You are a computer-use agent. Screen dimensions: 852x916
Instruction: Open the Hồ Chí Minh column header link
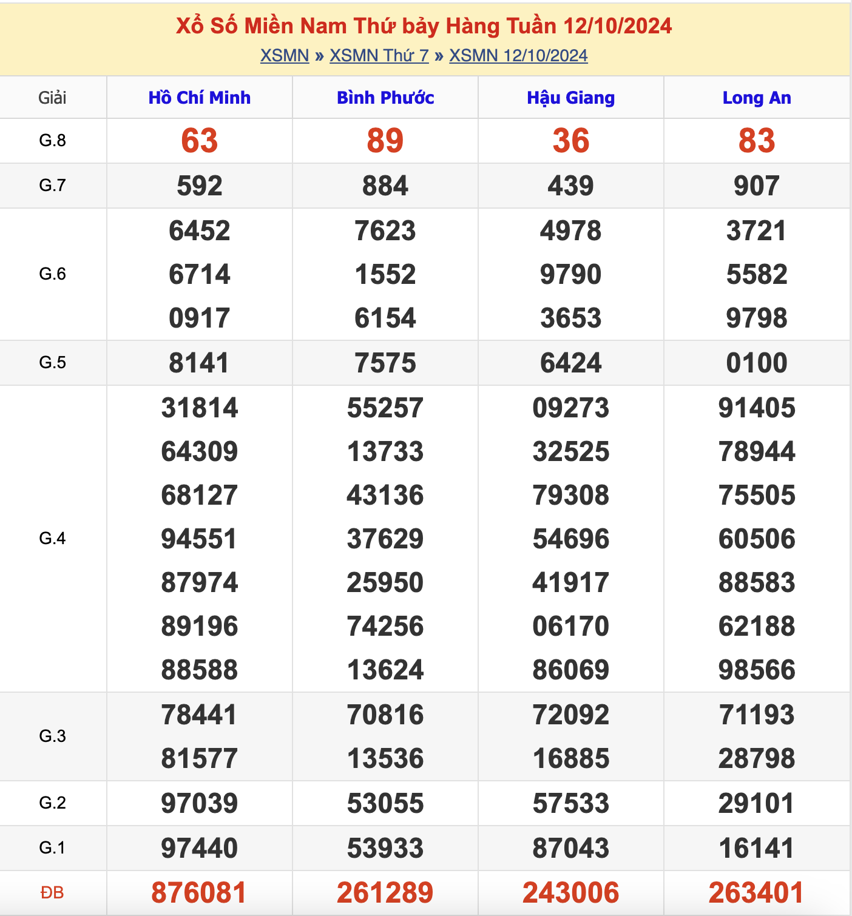200,98
